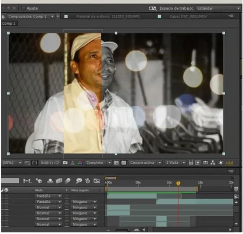Click the brainstorm icon in timeline

[x=79, y=181]
